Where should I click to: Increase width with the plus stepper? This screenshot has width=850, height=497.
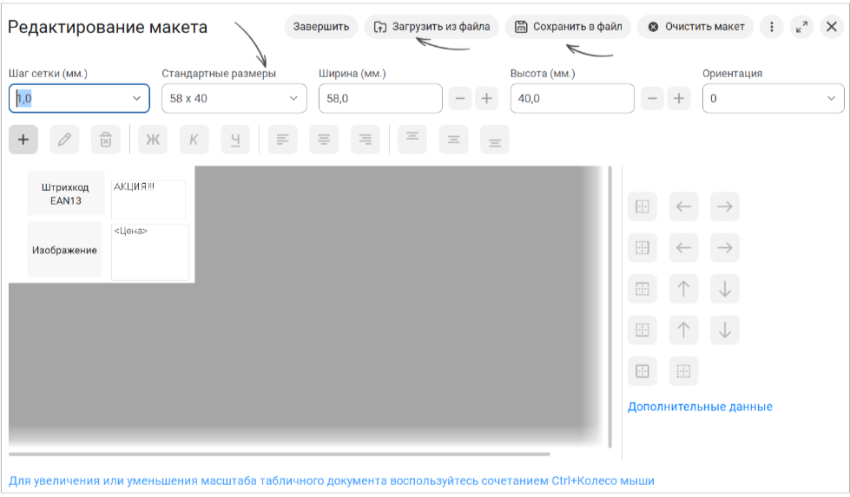point(486,99)
